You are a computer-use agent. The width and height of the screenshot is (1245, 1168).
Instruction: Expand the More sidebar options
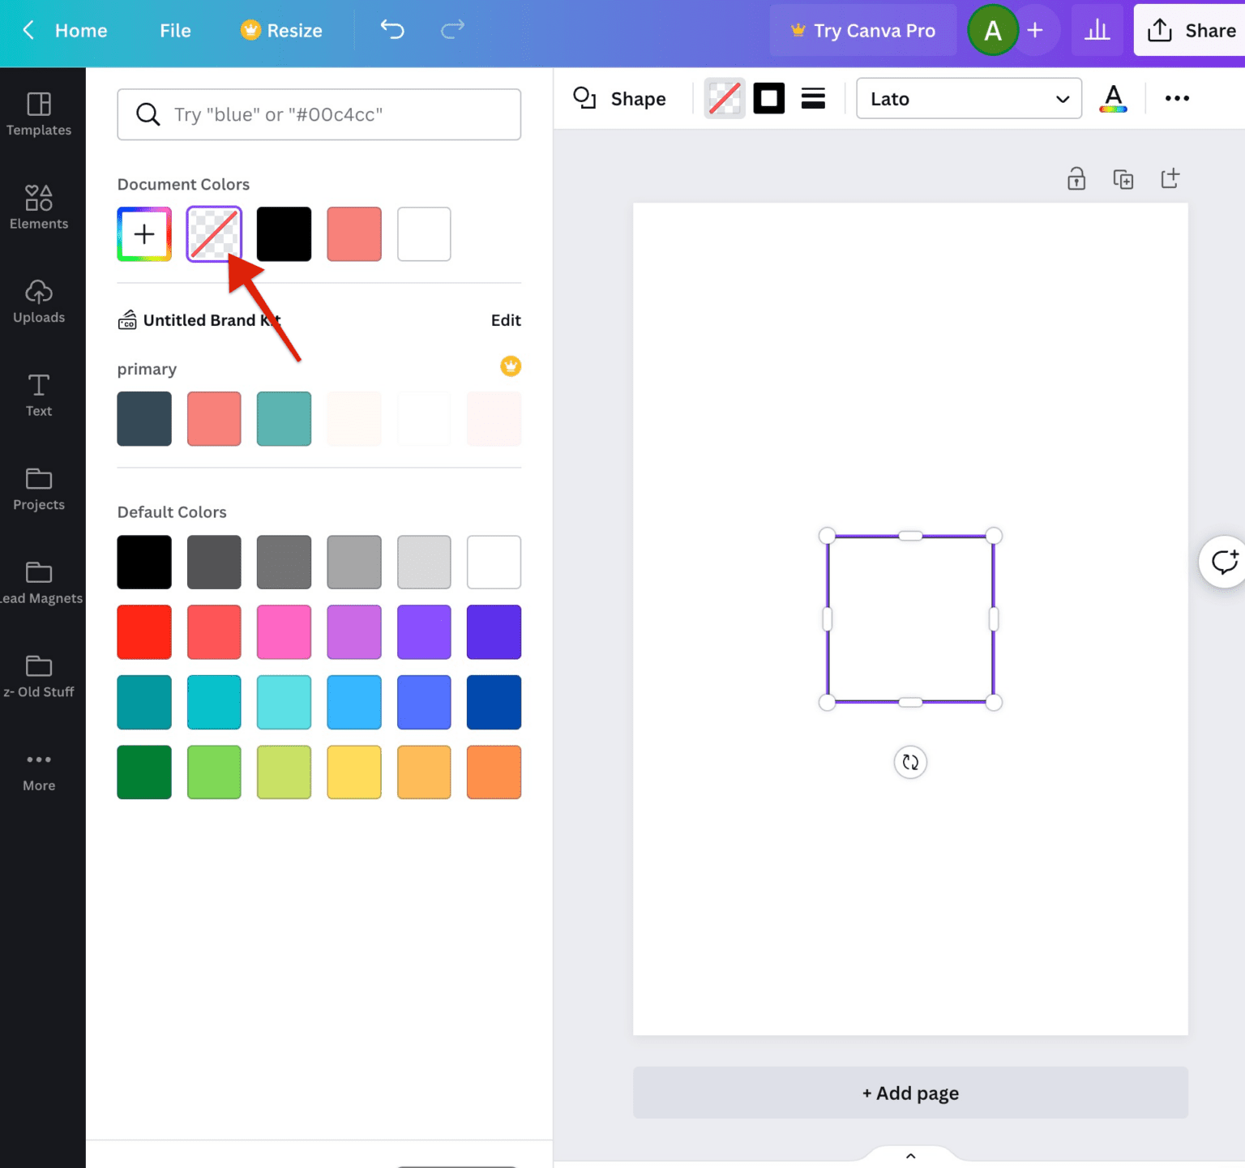(x=38, y=769)
